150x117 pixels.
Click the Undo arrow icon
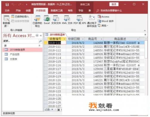[13, 4]
